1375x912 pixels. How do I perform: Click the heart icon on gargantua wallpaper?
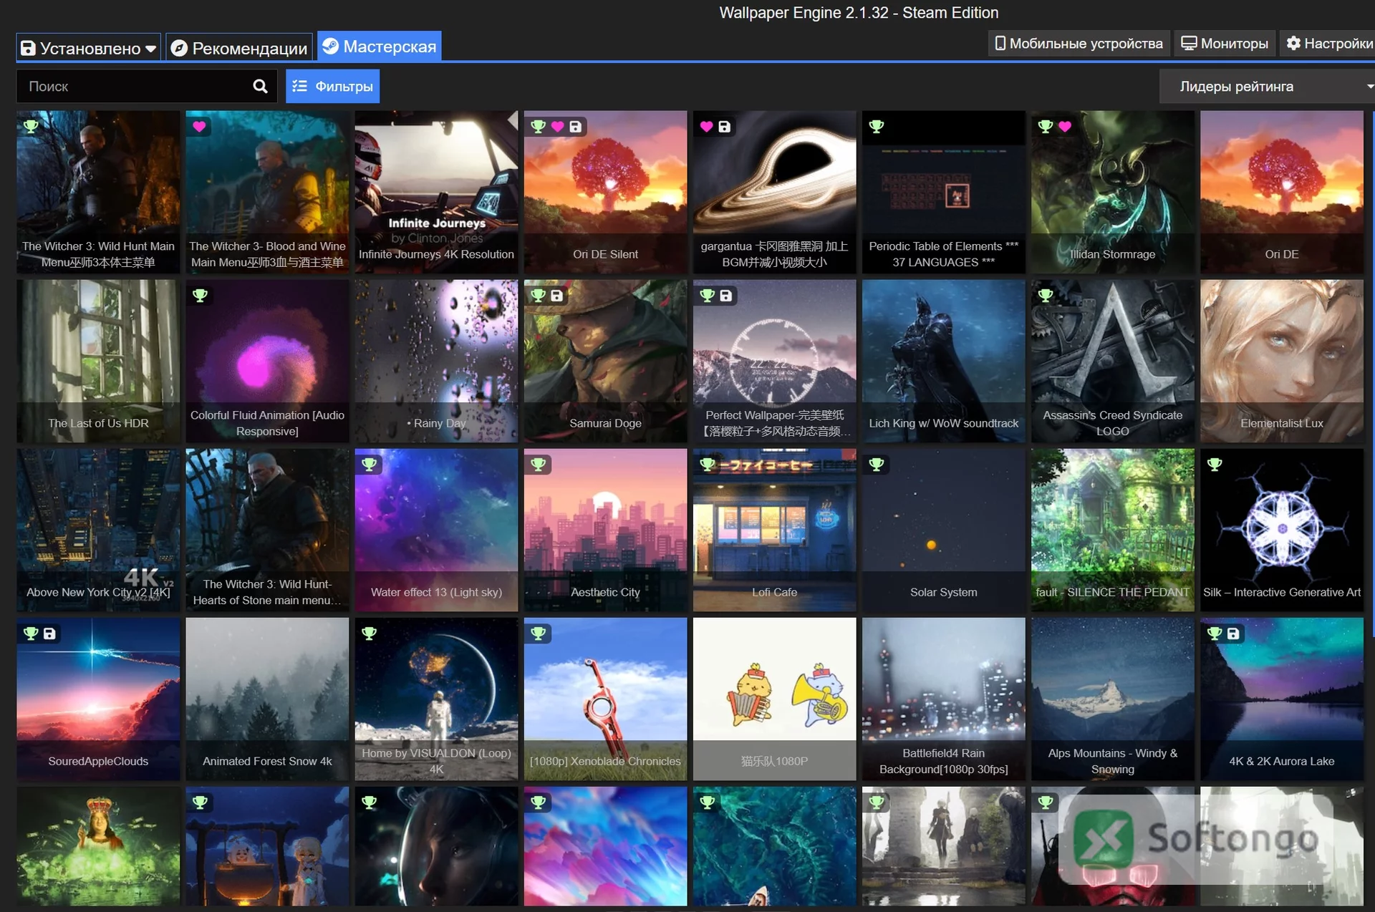click(706, 127)
